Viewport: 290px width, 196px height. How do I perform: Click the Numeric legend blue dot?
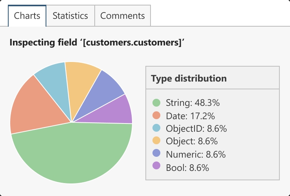156,153
